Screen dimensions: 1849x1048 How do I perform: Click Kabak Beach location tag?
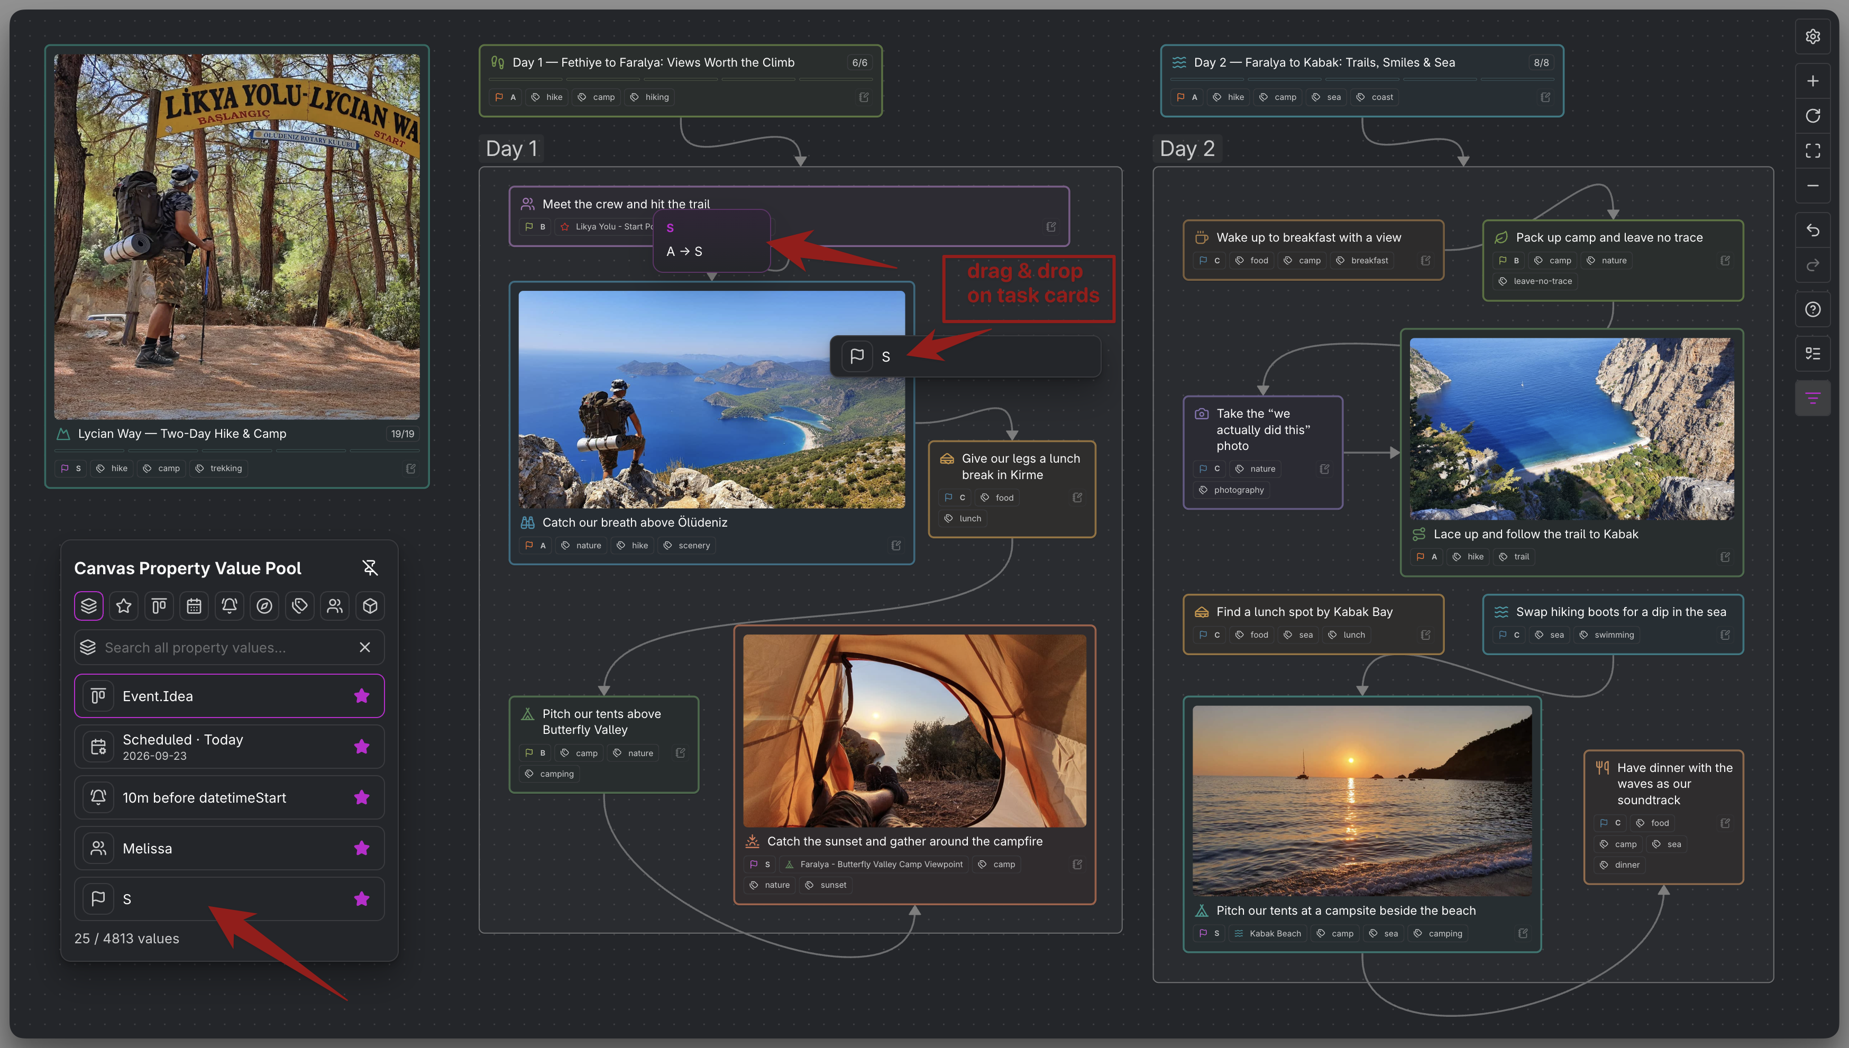click(1267, 934)
